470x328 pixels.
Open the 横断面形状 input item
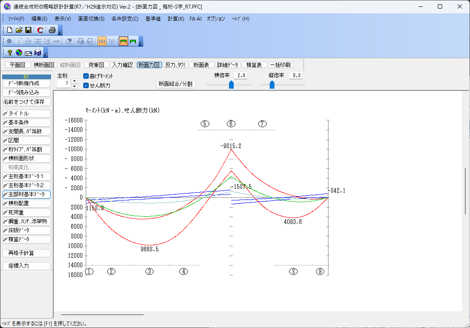coord(27,158)
